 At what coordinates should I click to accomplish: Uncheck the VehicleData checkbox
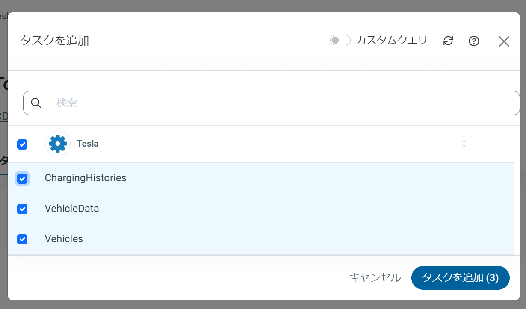22,209
